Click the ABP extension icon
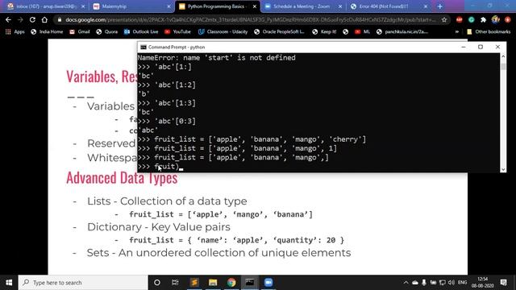This screenshot has height=290, width=516. coord(460,19)
